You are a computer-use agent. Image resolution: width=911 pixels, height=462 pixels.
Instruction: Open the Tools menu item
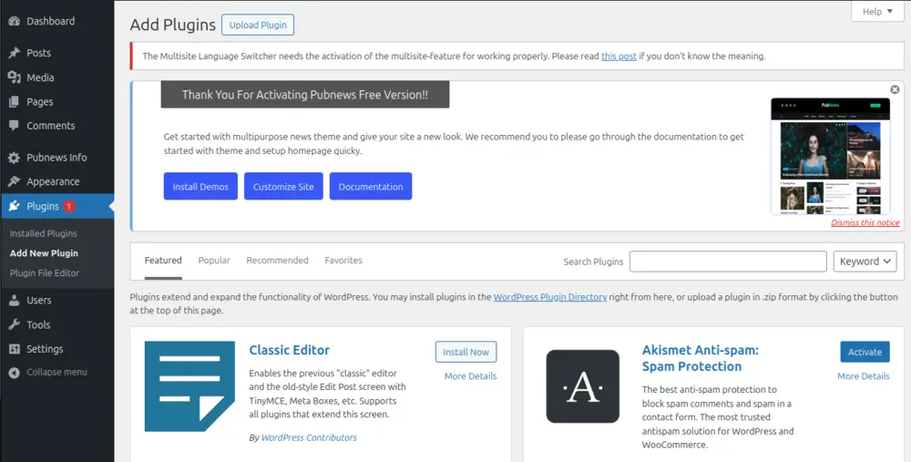pyautogui.click(x=56, y=324)
